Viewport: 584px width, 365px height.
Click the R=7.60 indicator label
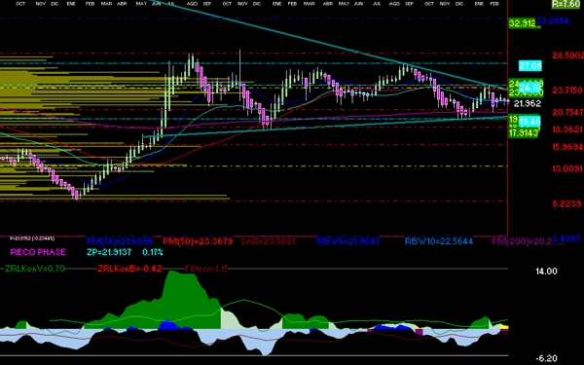tap(566, 4)
